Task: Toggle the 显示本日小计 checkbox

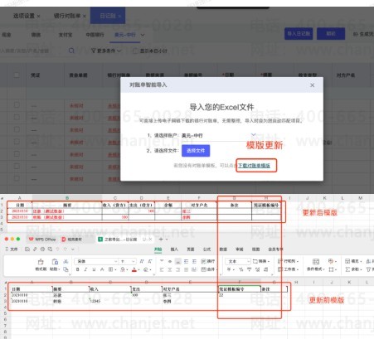Action: [x=135, y=51]
